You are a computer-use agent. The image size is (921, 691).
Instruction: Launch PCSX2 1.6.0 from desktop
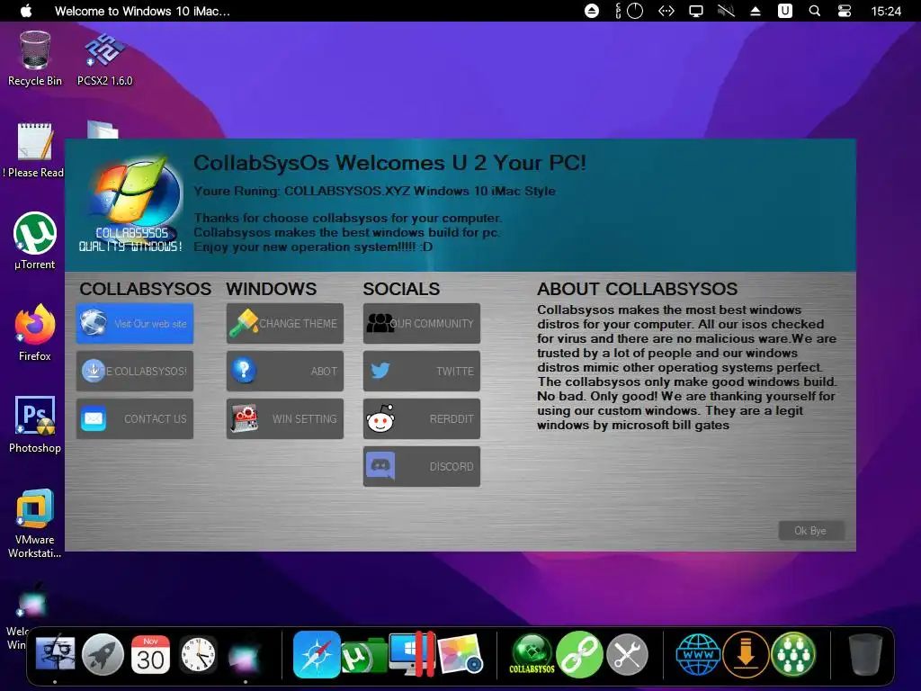104,58
